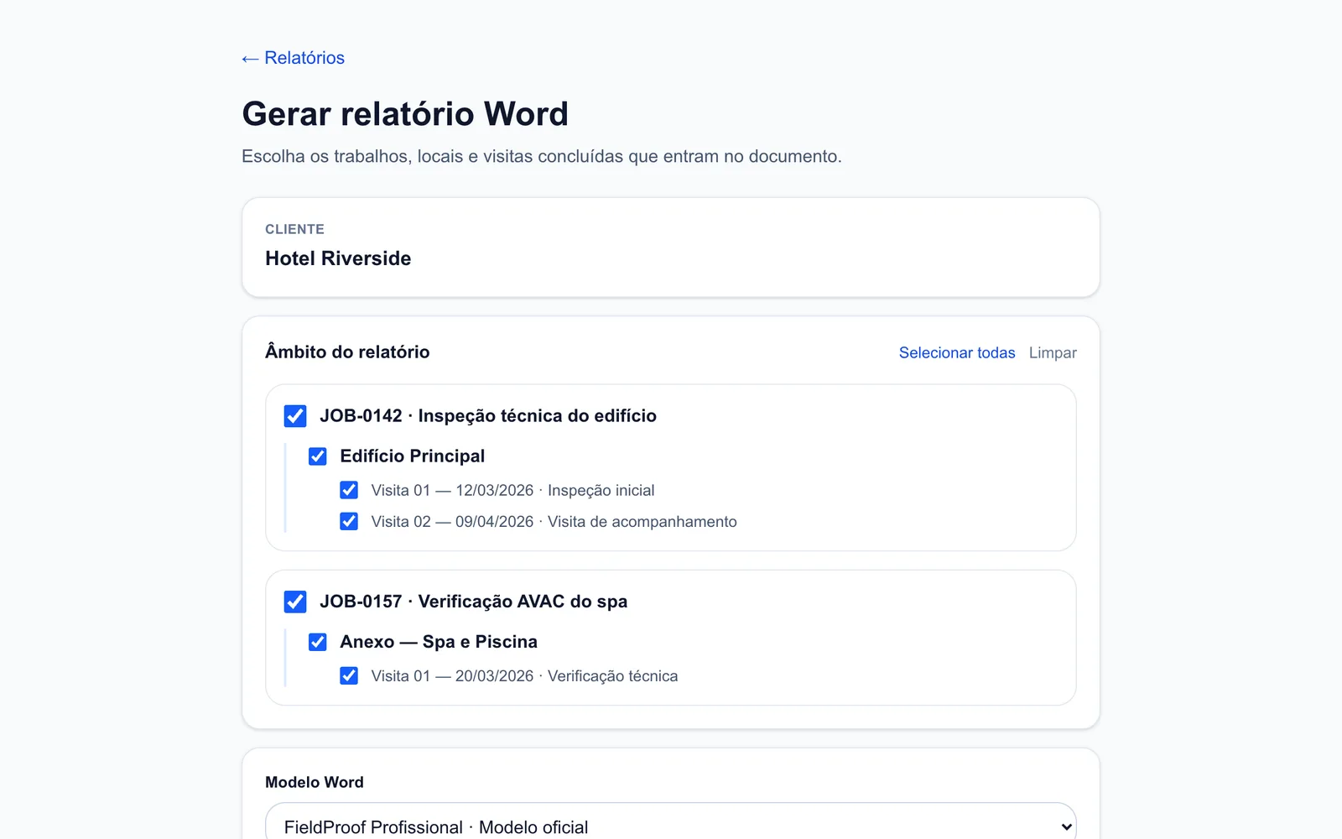
Task: Click the 'Gerar relatório Word' heading
Action: point(405,114)
